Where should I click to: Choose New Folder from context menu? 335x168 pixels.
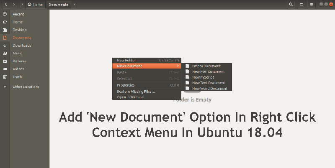pos(147,60)
